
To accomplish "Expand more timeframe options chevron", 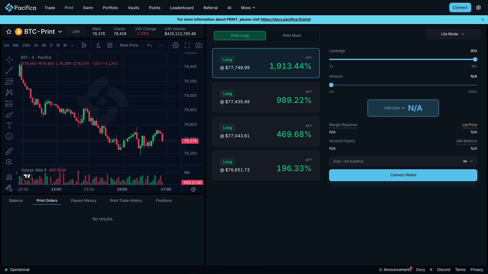I will coord(72,45).
